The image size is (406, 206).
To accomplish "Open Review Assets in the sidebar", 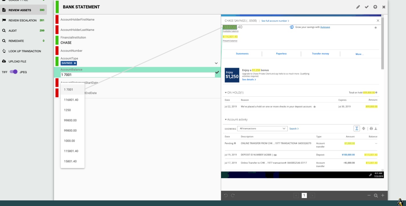I will [23, 10].
